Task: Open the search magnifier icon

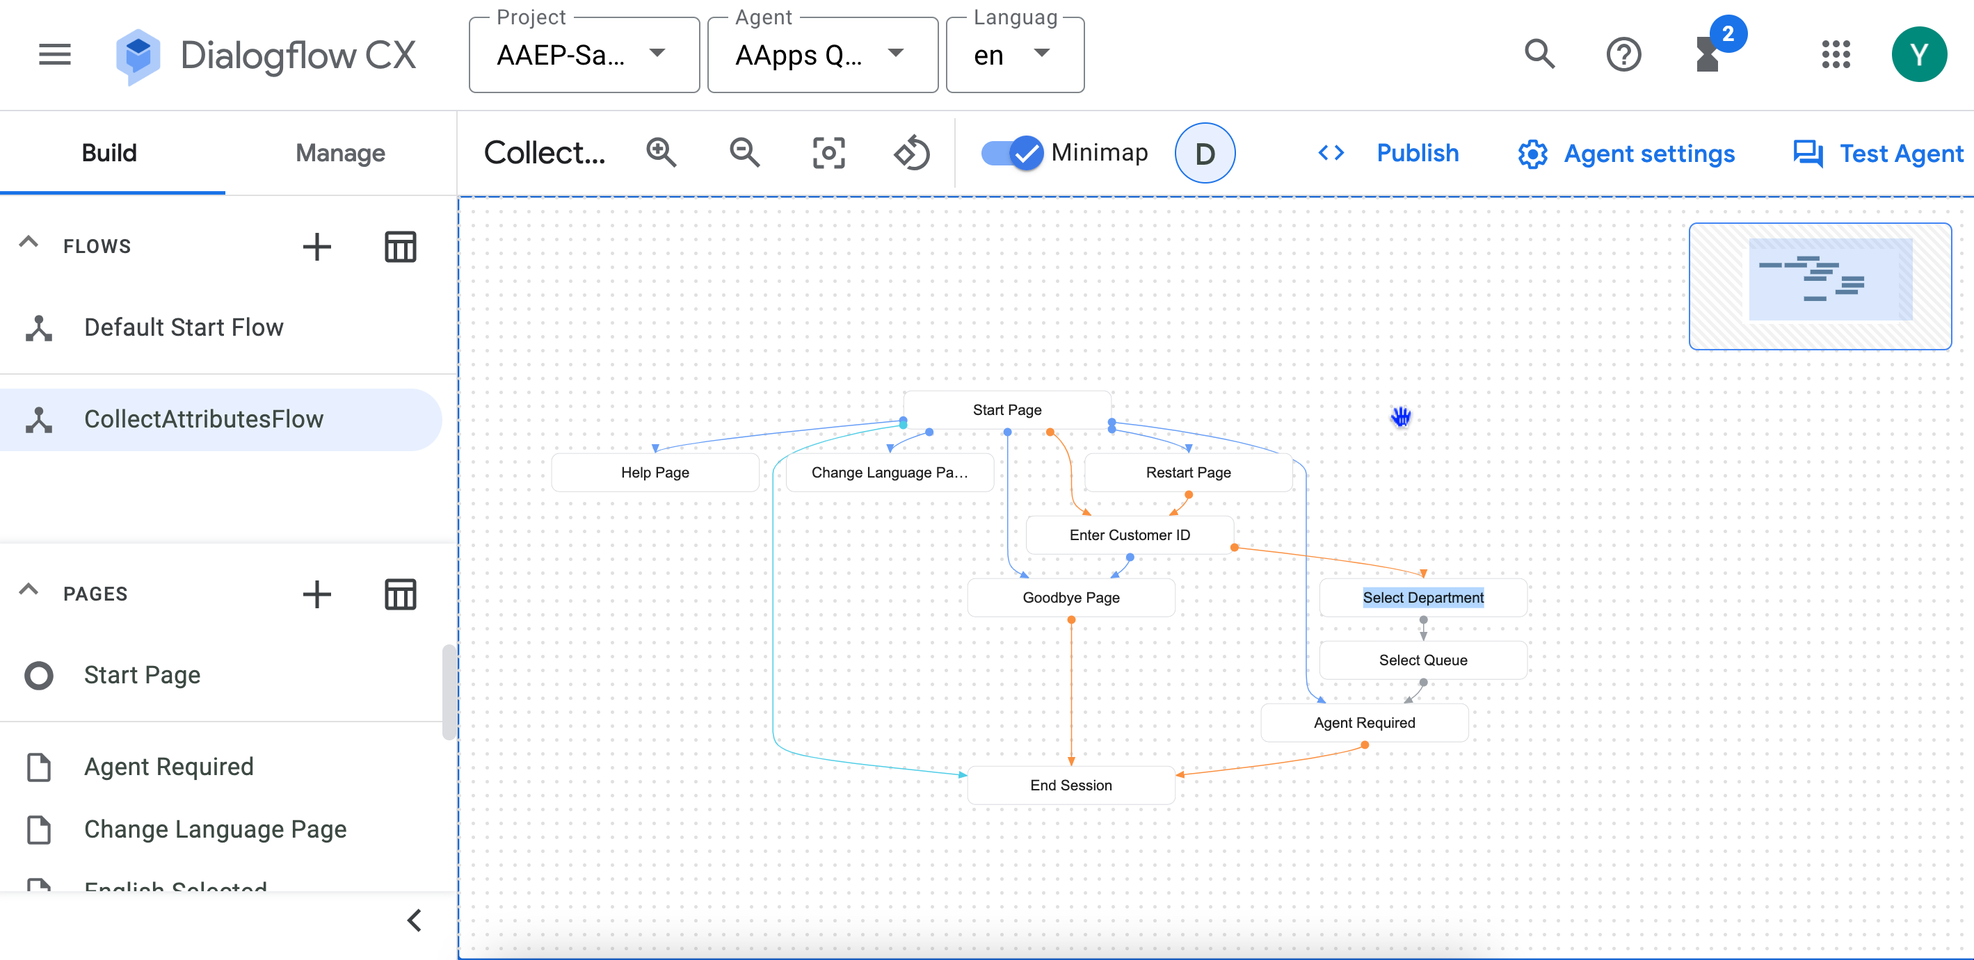Action: click(x=1539, y=54)
